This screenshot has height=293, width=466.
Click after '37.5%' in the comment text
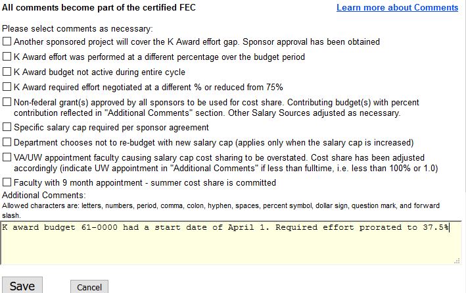(x=450, y=228)
